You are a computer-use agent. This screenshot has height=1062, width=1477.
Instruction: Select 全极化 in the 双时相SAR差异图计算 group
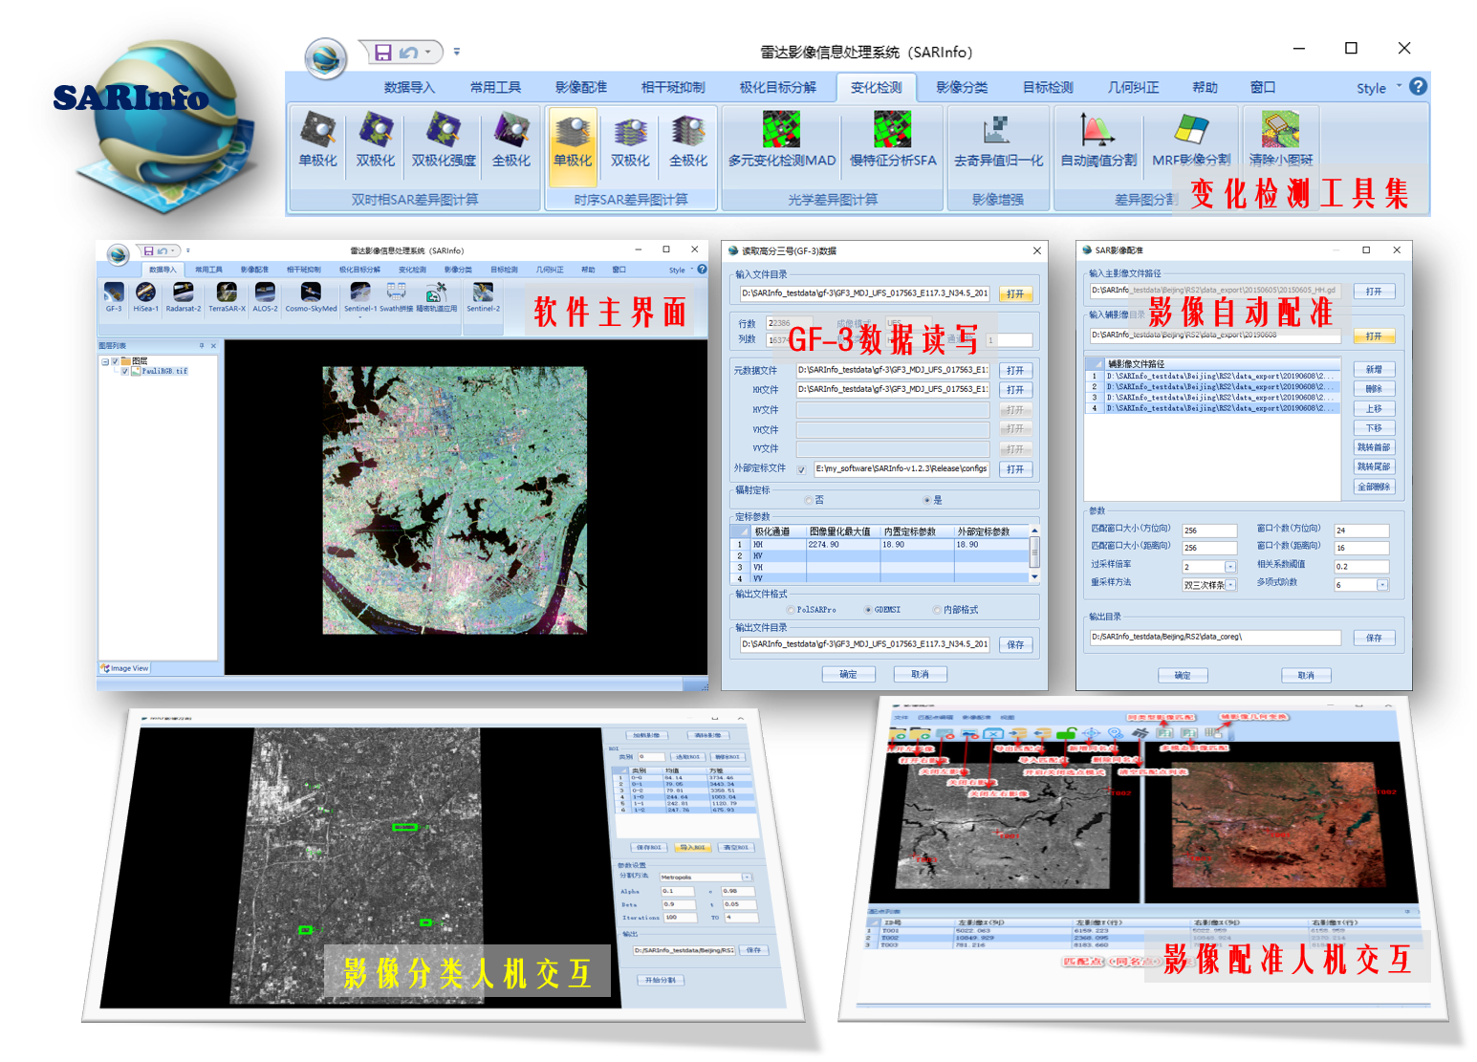tap(511, 141)
